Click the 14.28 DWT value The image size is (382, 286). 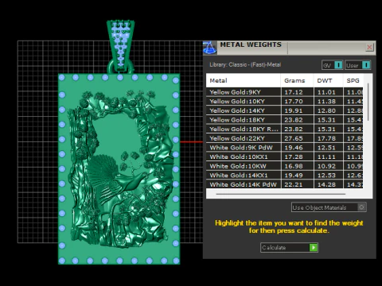(326, 184)
